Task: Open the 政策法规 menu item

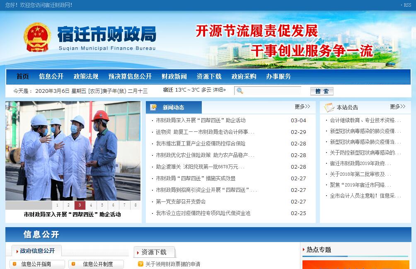Action: [x=86, y=76]
